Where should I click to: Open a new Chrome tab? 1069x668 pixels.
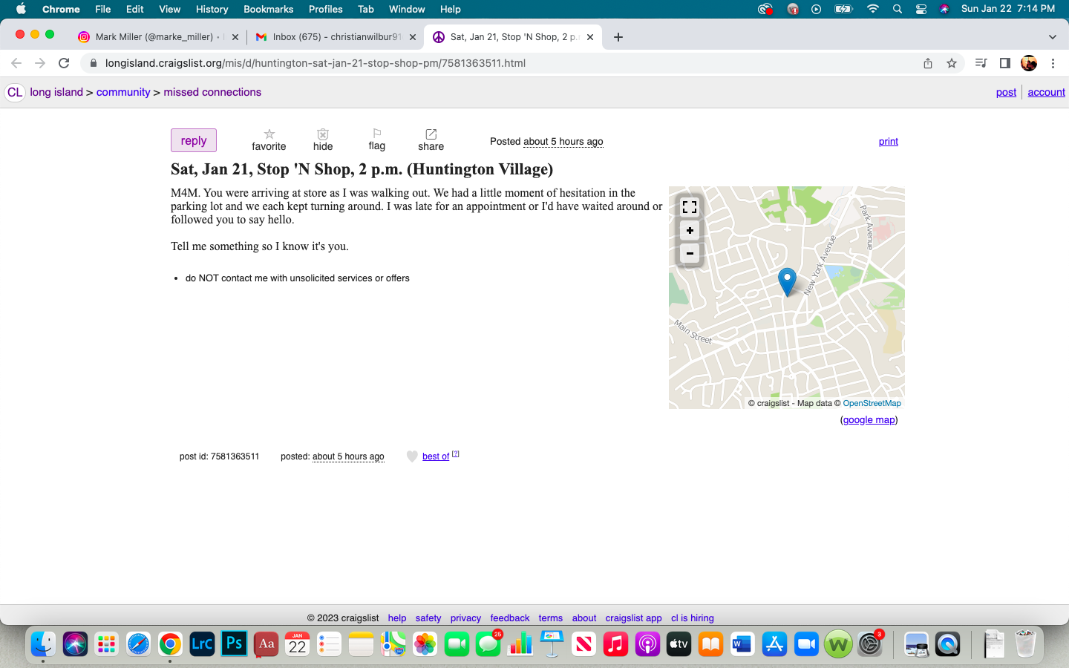(x=618, y=37)
